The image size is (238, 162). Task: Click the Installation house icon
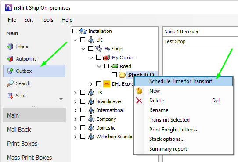click(x=83, y=31)
